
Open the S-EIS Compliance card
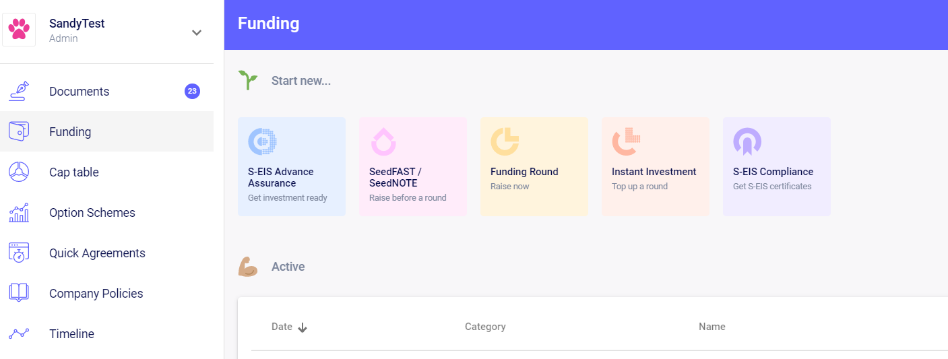point(777,167)
